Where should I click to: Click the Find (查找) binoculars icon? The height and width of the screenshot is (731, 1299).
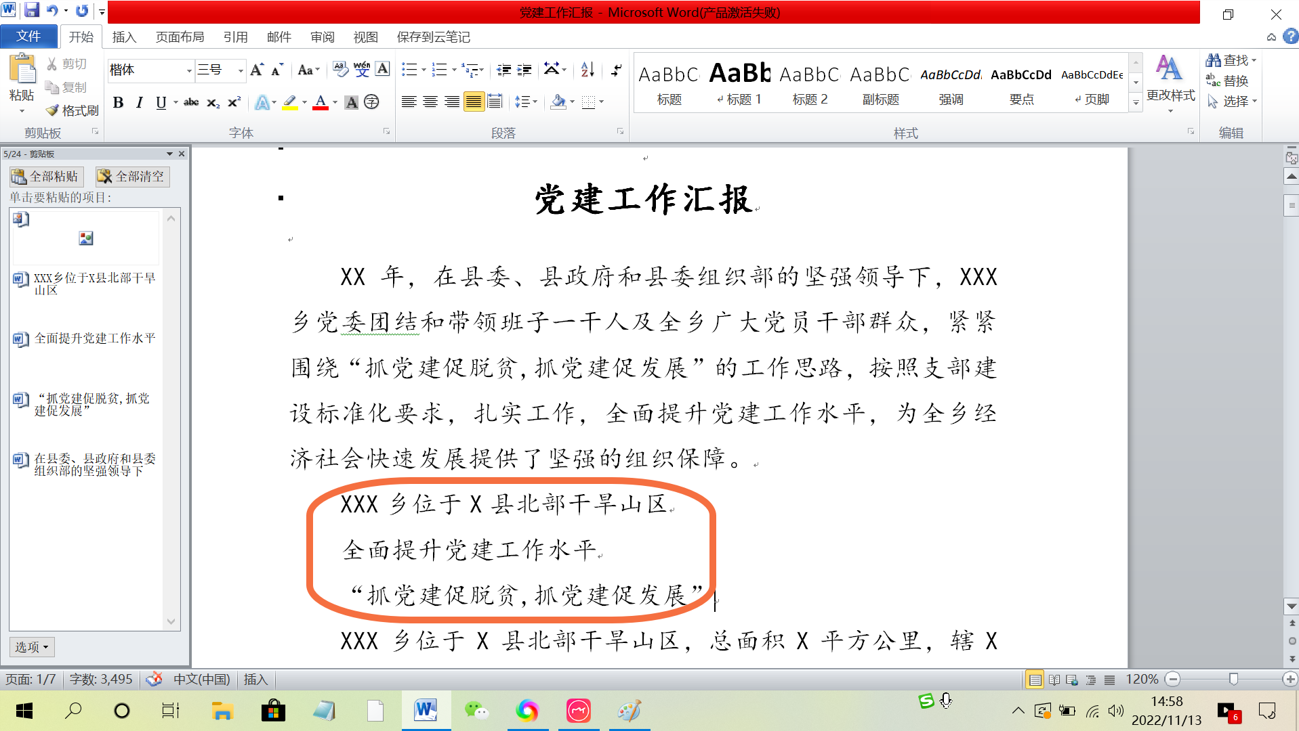point(1213,60)
